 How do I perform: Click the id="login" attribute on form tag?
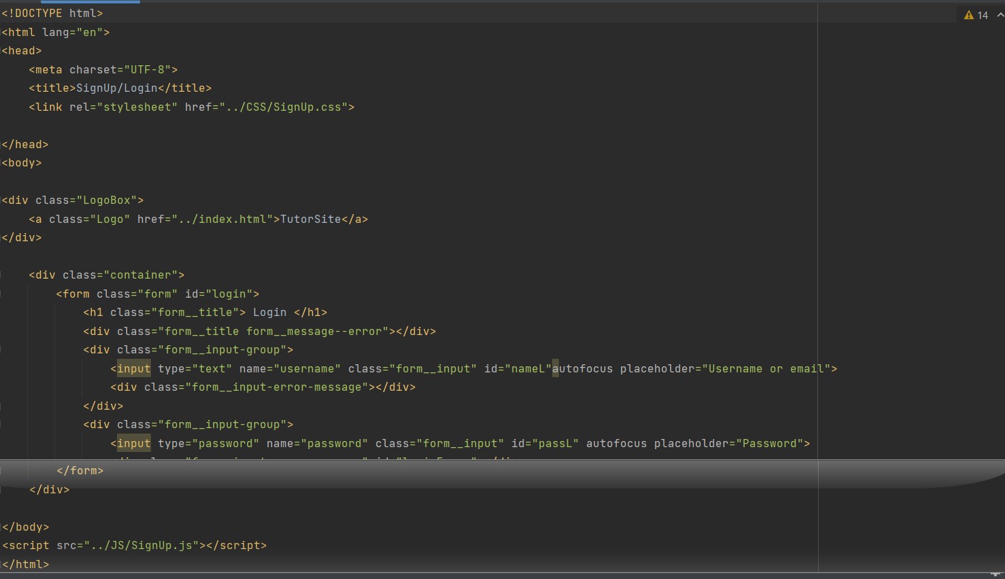point(219,294)
